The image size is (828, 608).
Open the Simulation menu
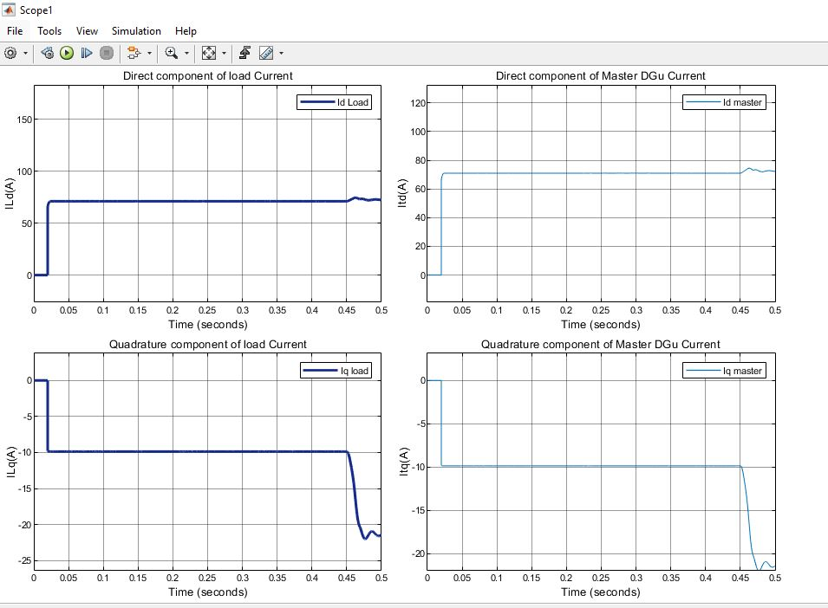coord(136,30)
